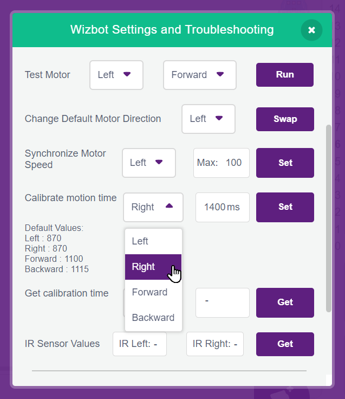
Task: Select Left from the open dropdown list
Action: coord(153,241)
